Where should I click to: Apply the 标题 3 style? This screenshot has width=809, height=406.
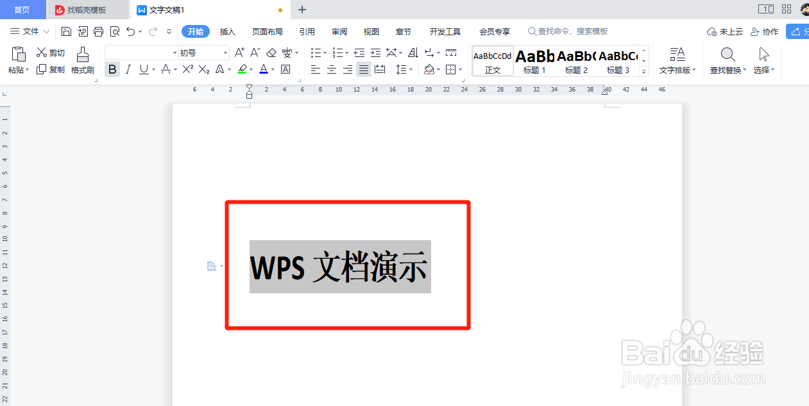click(x=618, y=61)
